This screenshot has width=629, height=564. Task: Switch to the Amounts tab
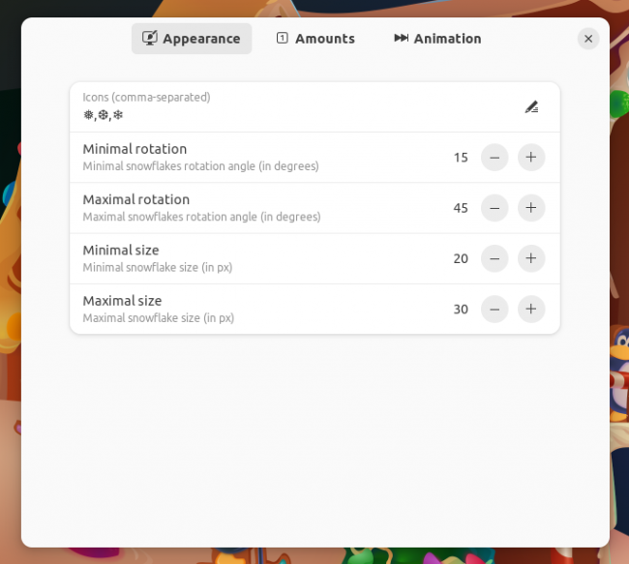pos(315,39)
